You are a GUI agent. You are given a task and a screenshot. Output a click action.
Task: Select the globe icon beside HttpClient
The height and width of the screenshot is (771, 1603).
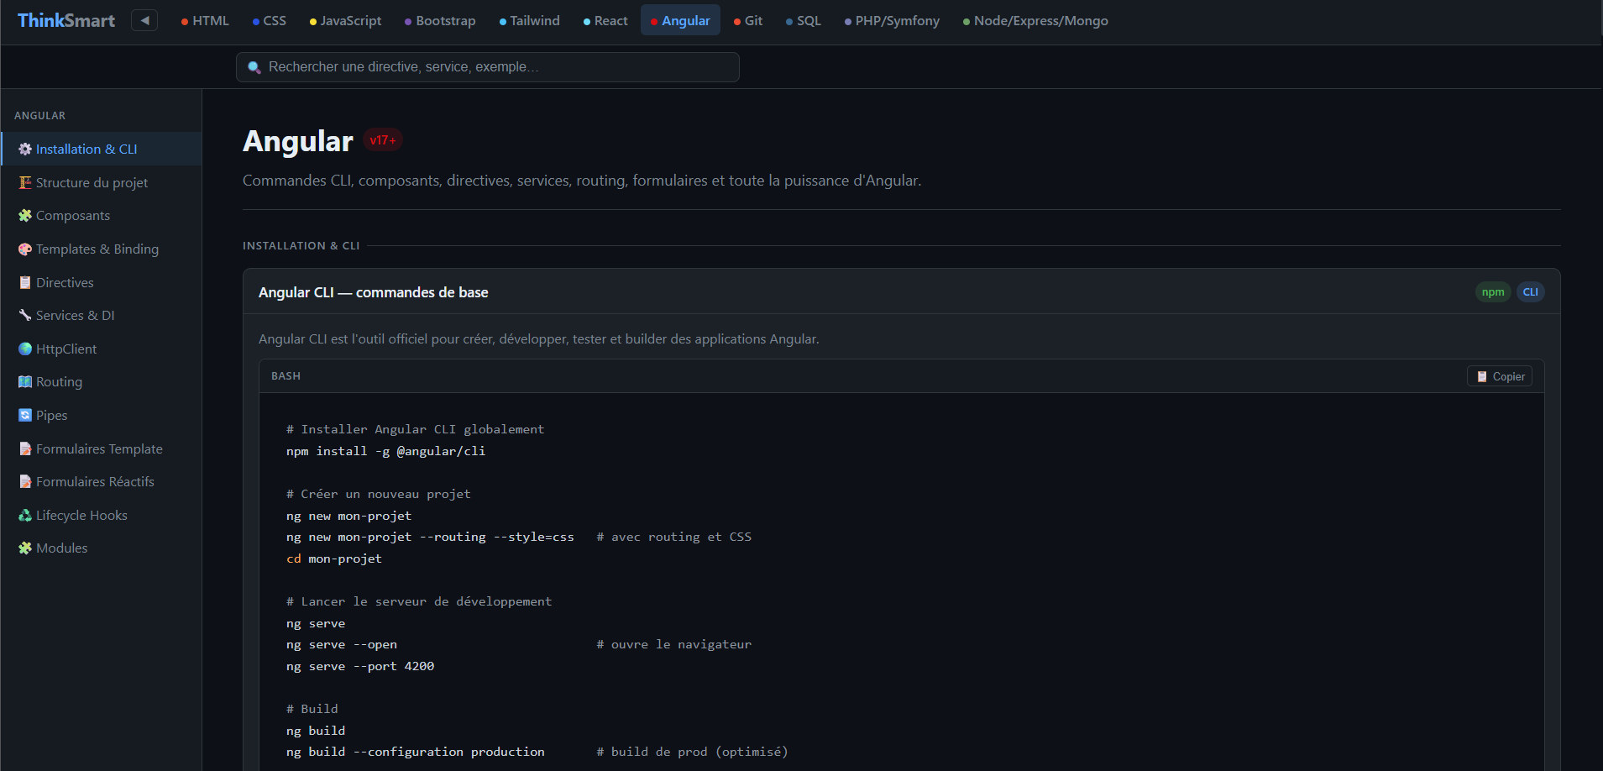(x=25, y=349)
